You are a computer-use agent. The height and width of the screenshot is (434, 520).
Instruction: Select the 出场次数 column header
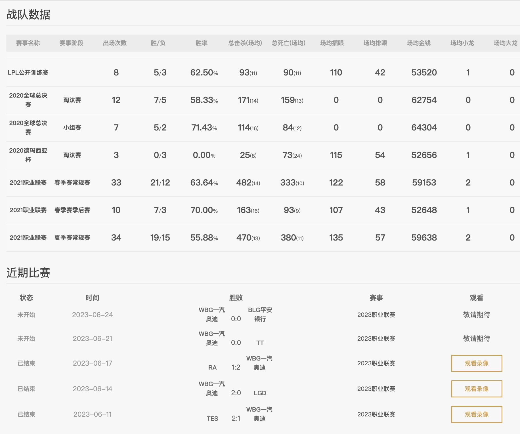click(115, 43)
